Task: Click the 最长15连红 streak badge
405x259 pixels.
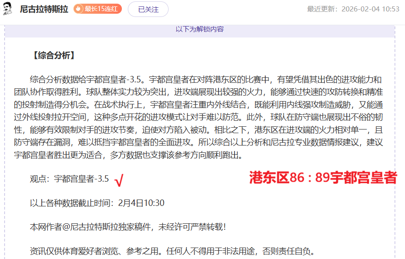Action: (x=97, y=9)
